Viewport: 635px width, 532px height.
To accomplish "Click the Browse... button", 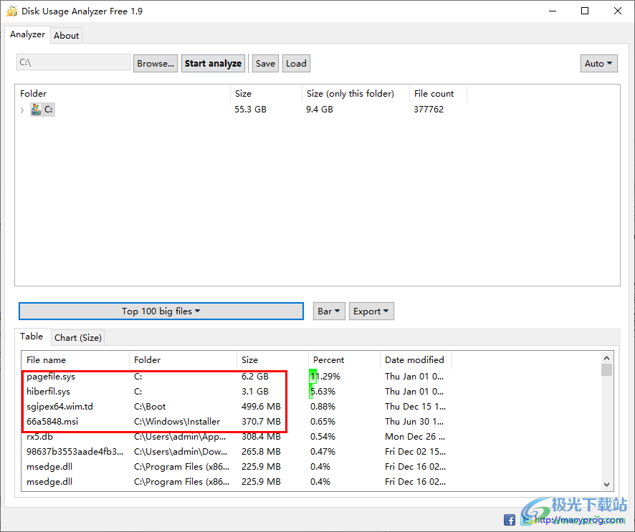I will click(156, 64).
